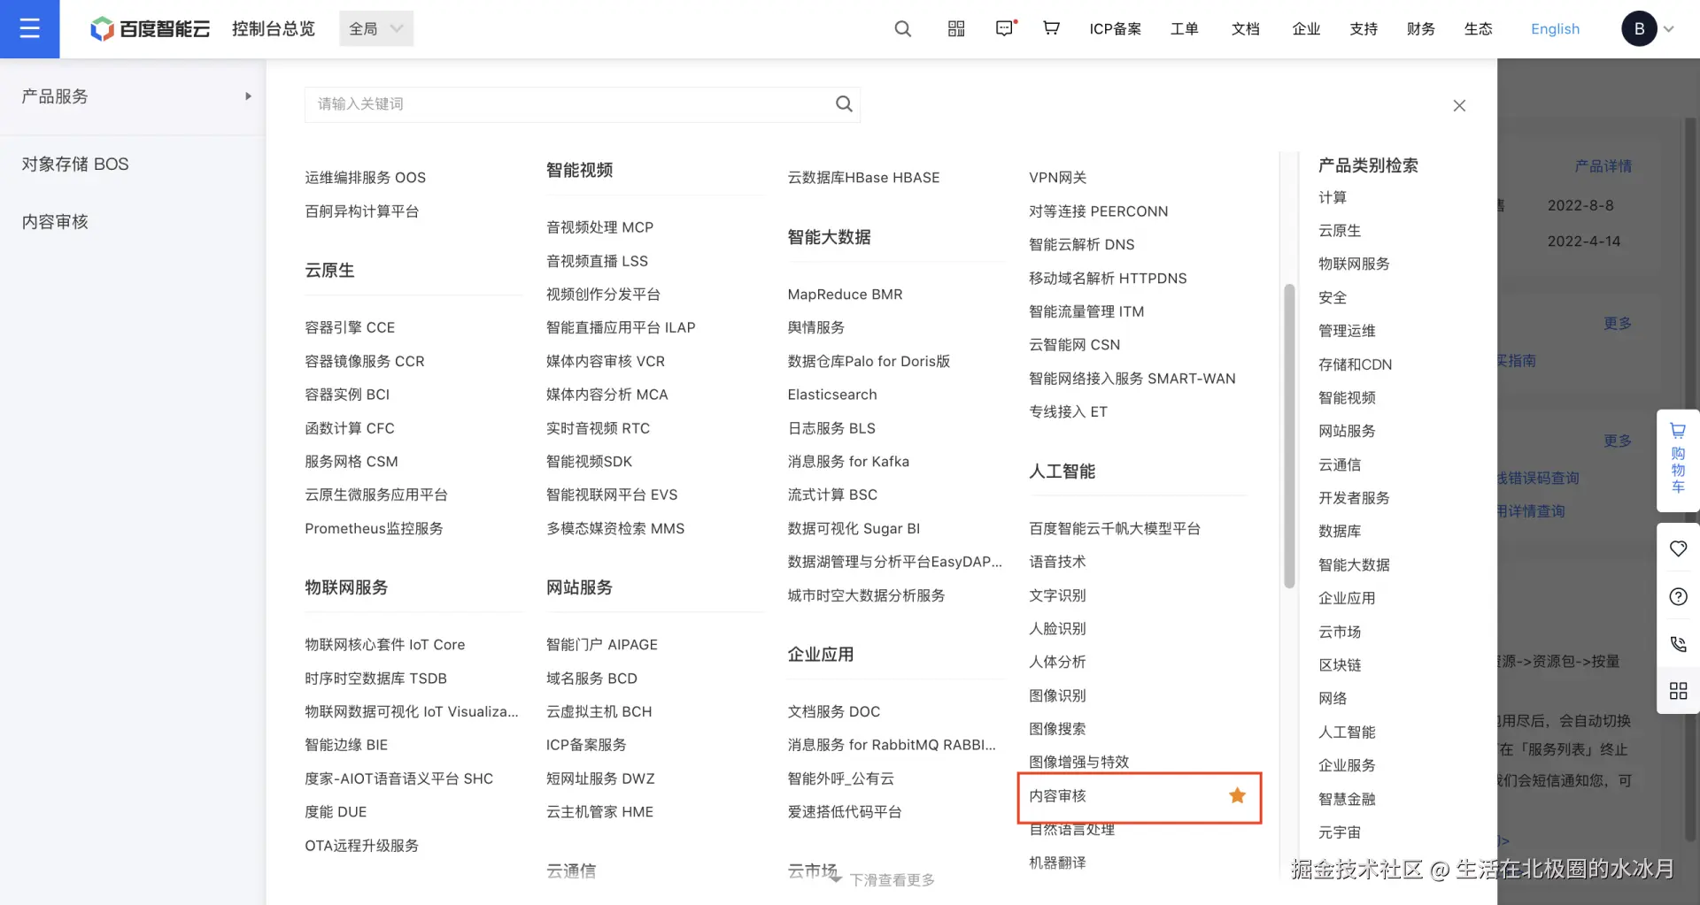Open the help question mark side icon
Screen dimensions: 1700x905
click(1678, 596)
